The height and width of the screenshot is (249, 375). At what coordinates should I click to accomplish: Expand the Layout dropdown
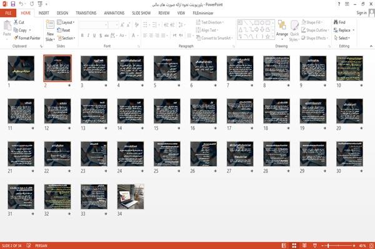66,22
